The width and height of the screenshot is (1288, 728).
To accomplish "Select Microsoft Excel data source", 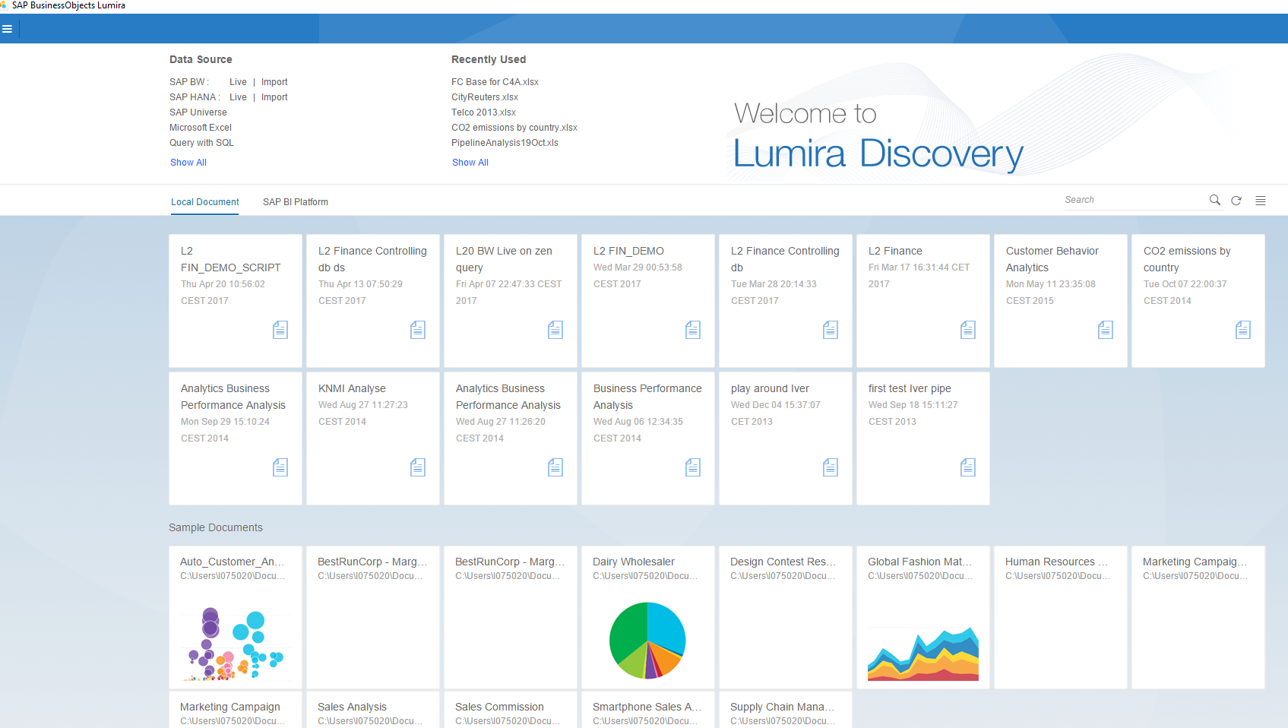I will pos(201,128).
